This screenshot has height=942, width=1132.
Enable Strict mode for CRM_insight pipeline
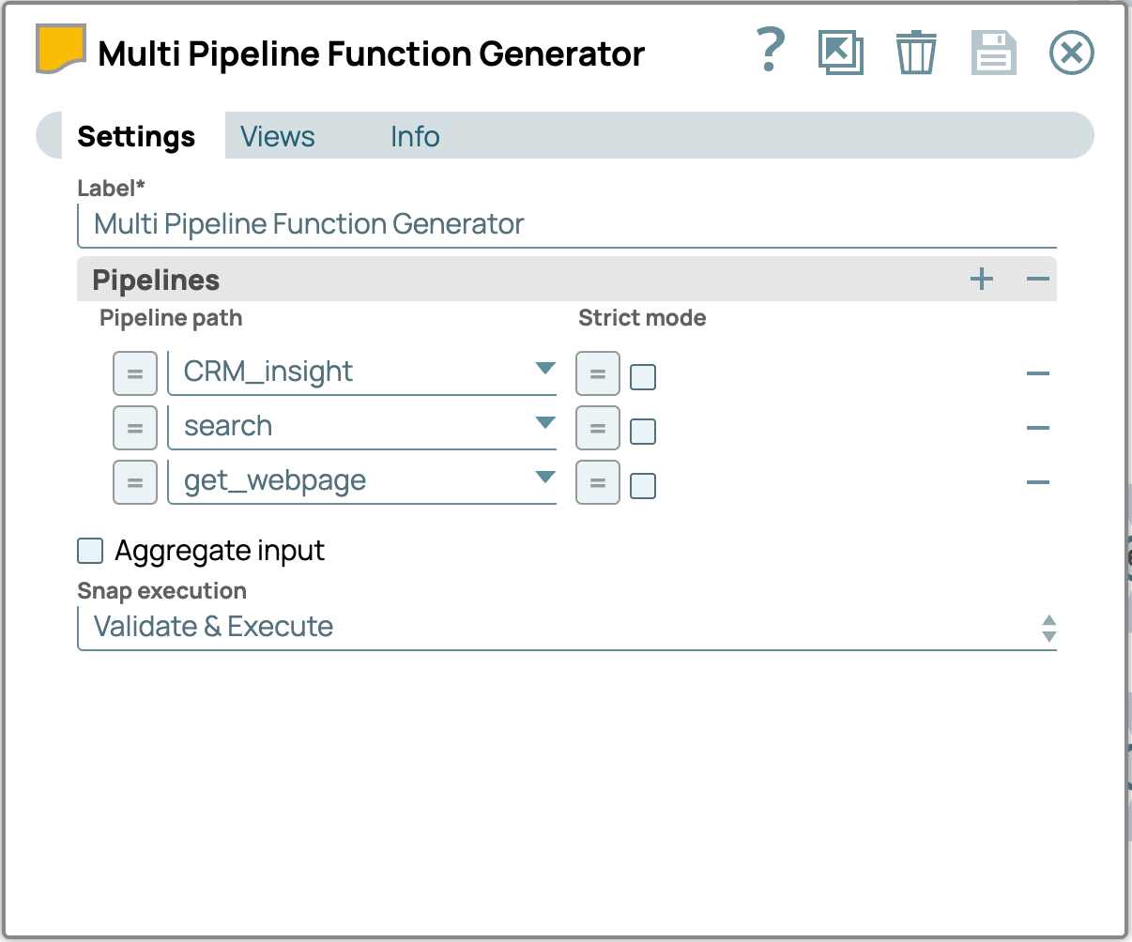tap(643, 377)
